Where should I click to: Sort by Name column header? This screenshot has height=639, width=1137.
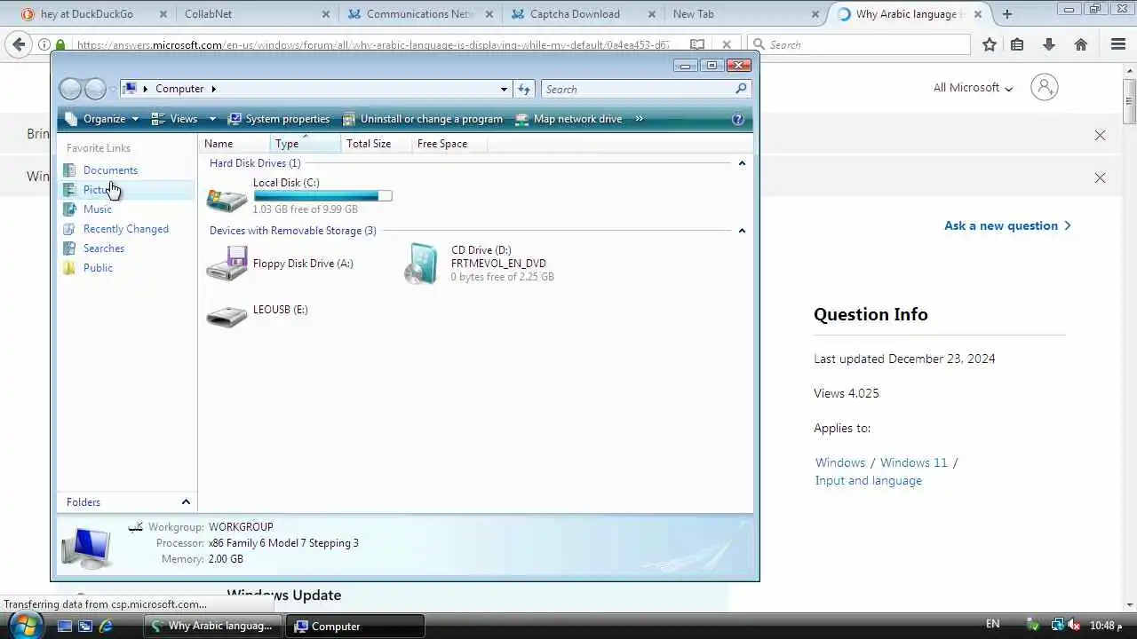(x=235, y=144)
